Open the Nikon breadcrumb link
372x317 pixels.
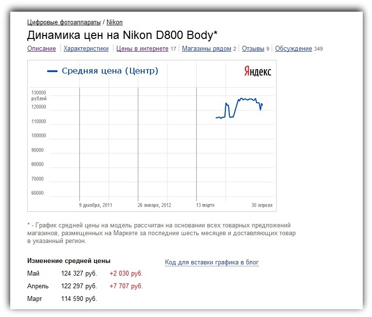point(114,22)
